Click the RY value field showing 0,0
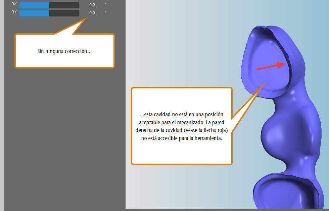Screen dimensions: 329x211 (x=92, y=13)
